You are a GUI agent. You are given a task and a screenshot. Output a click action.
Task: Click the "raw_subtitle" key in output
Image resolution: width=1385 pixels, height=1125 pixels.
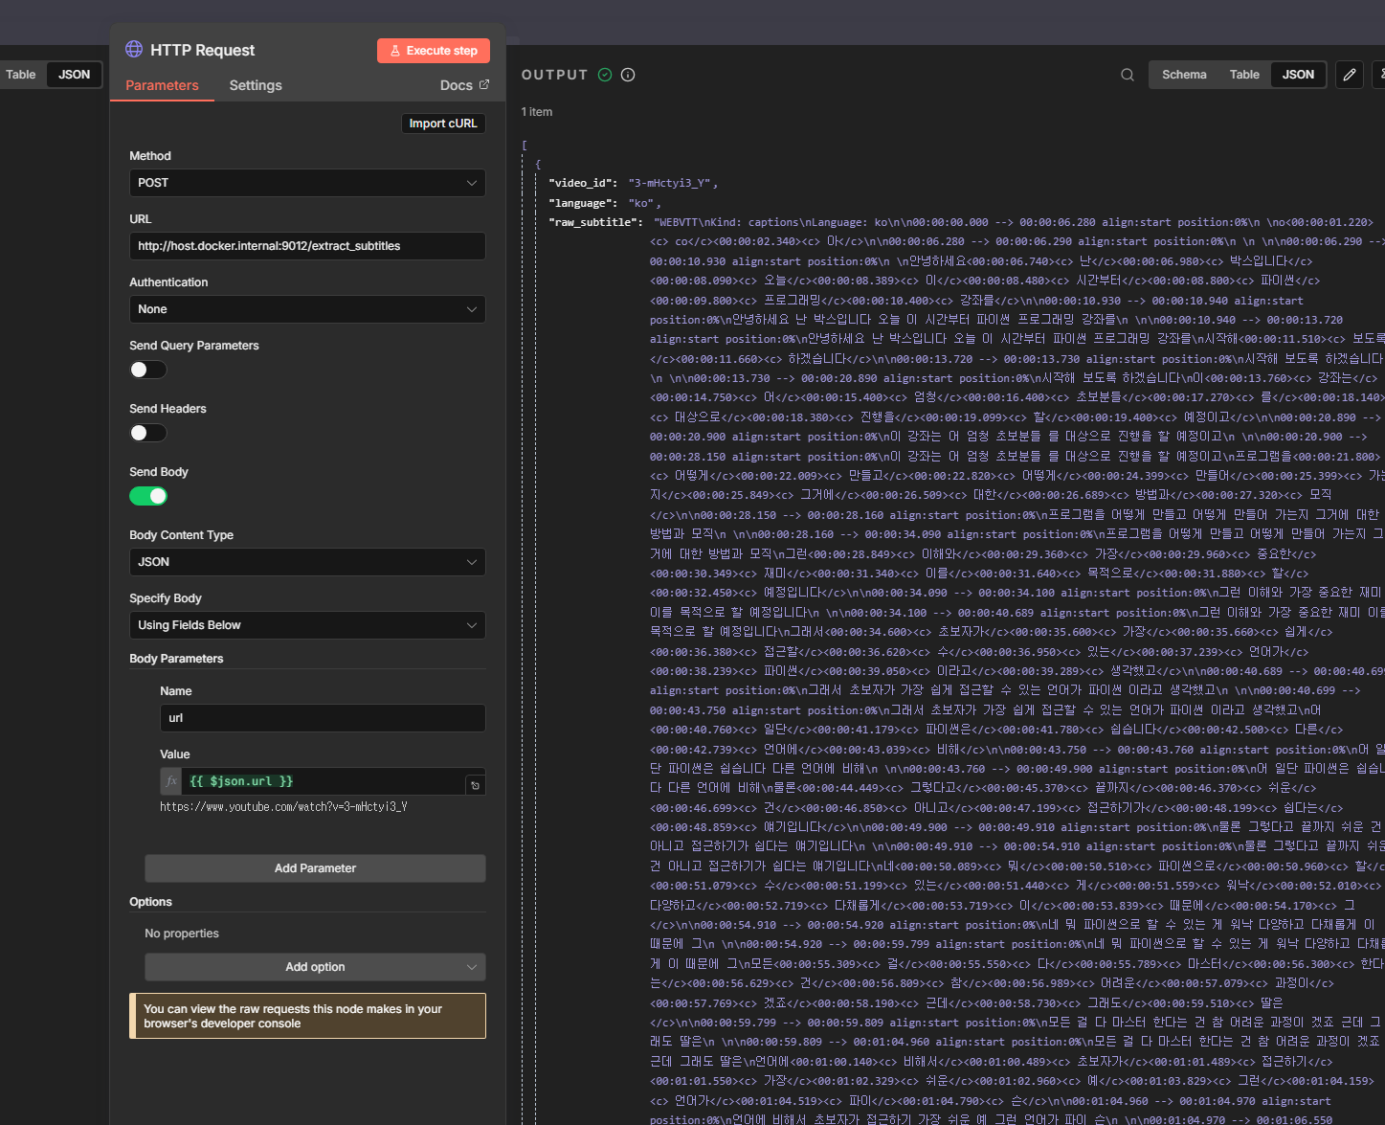coord(595,222)
